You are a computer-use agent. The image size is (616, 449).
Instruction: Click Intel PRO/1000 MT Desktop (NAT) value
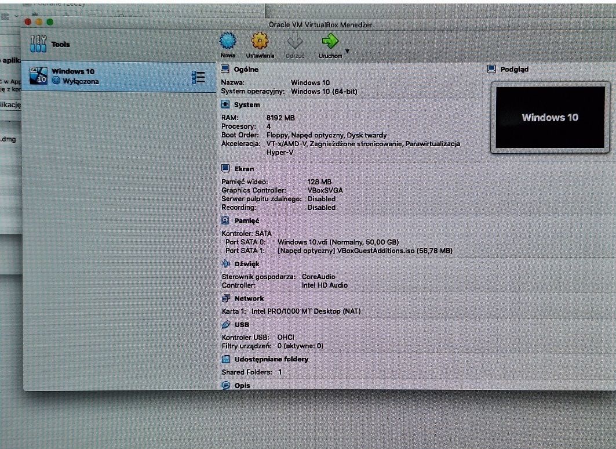pos(306,312)
